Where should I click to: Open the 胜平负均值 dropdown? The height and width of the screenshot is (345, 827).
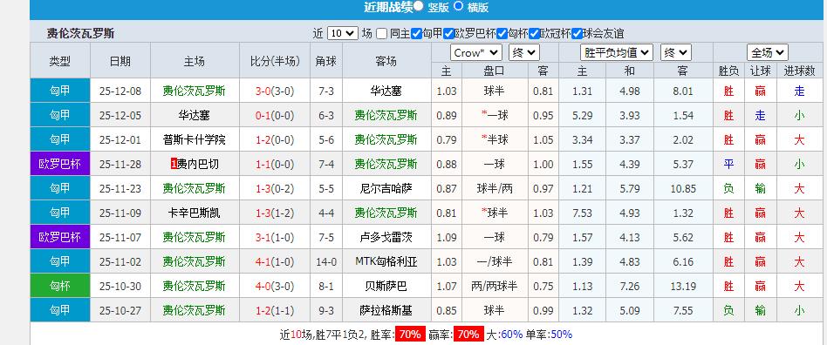coord(617,52)
